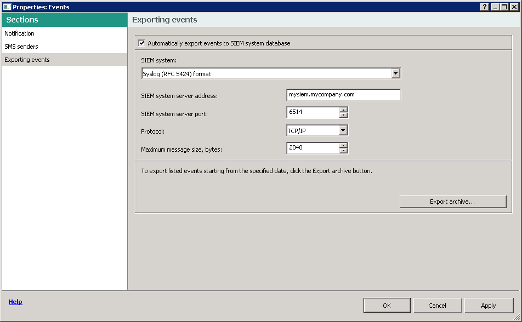Uncheck Automatically export events to SIEM checkbox

click(x=141, y=43)
